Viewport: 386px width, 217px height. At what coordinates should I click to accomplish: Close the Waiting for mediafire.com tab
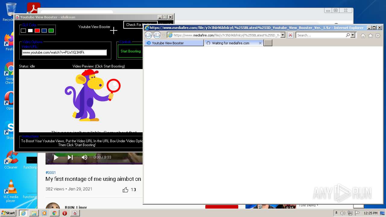click(260, 43)
